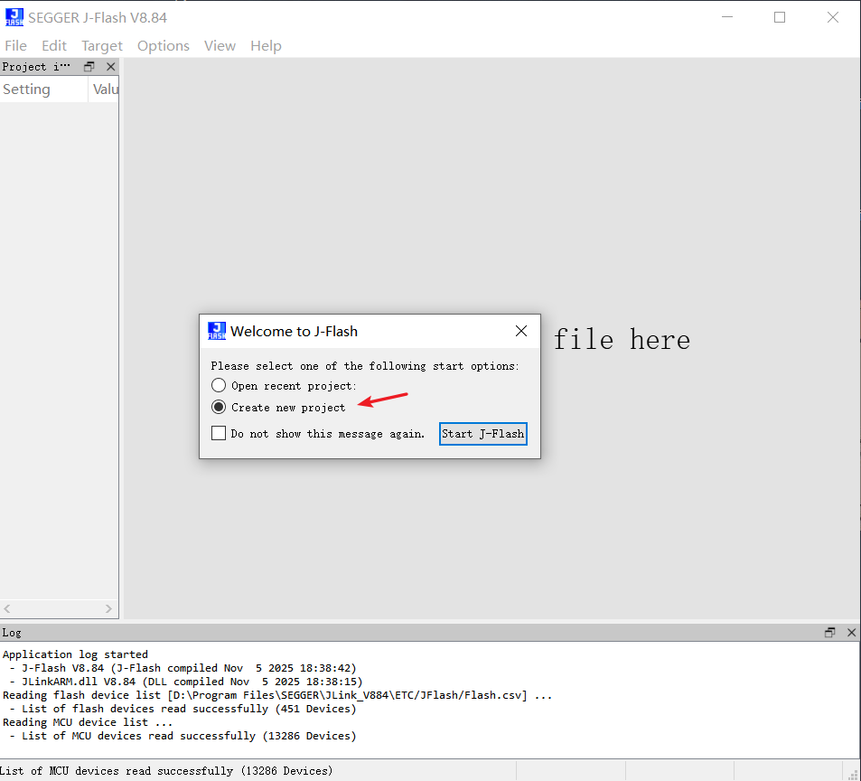Click the '13286 Devices' line in Log panel
The width and height of the screenshot is (861, 781).
[x=182, y=736]
